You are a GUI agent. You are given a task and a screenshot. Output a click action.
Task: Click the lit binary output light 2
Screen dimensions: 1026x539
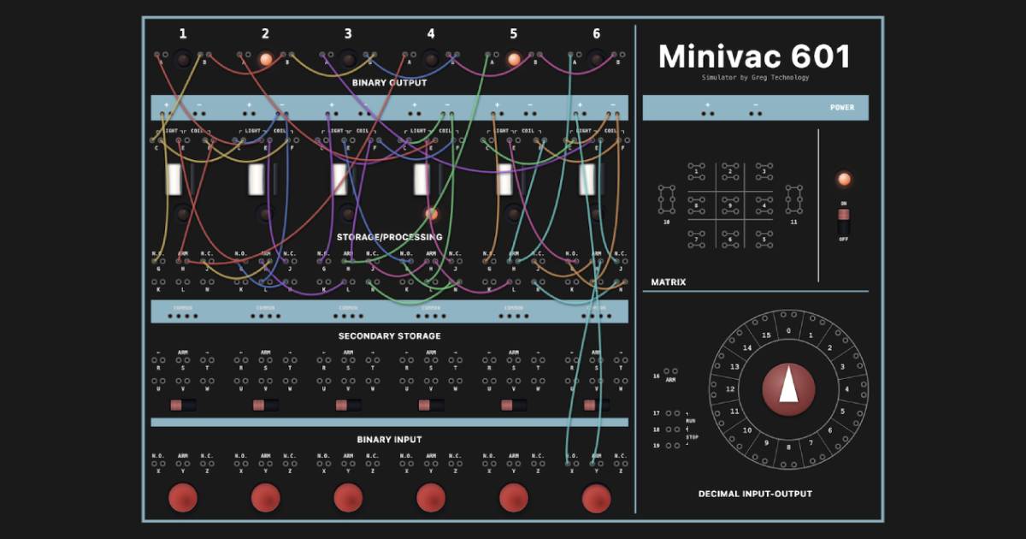pos(265,59)
